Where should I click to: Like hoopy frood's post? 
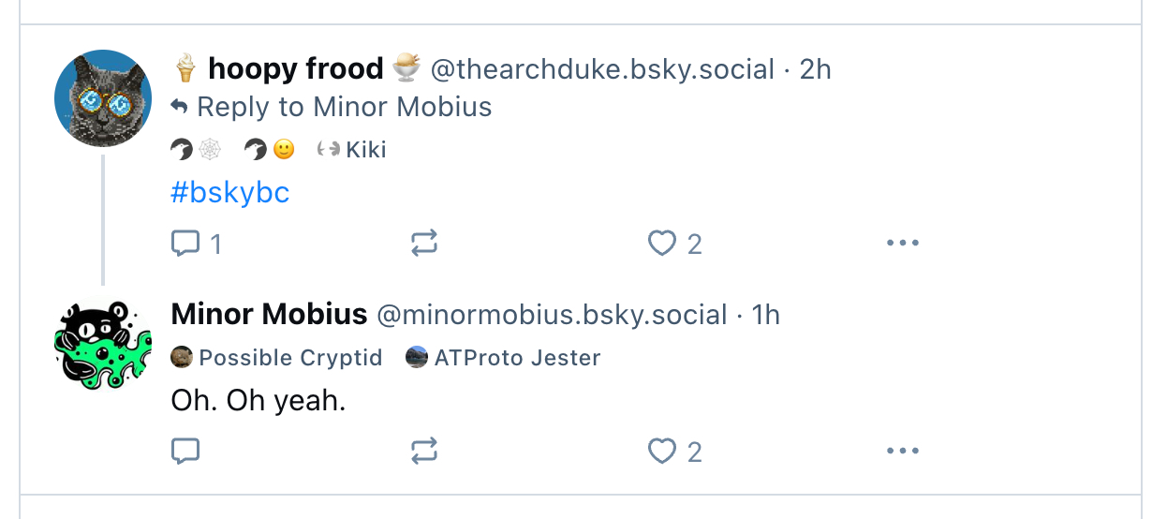(x=662, y=245)
